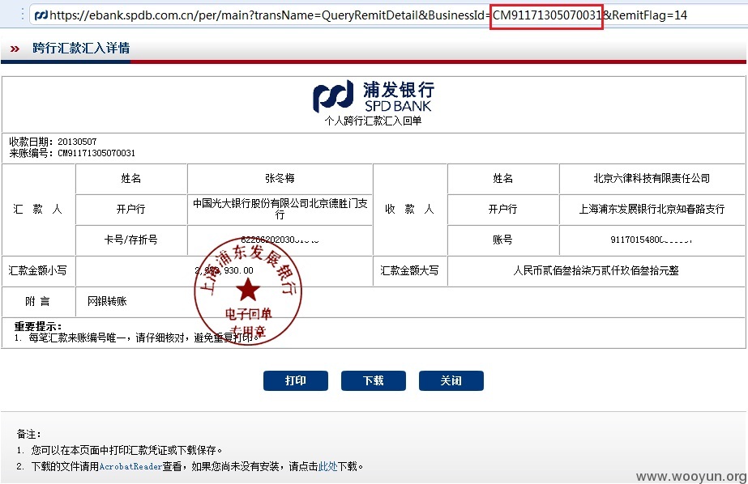Click the 附言 label cell
This screenshot has height=484, width=748.
[x=38, y=301]
